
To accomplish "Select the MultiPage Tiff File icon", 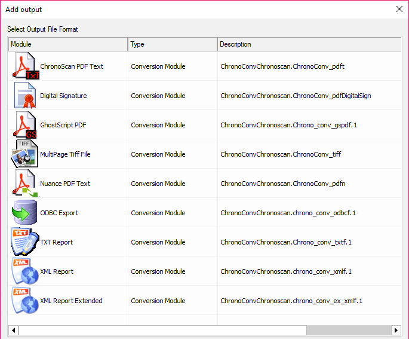I will (25, 154).
